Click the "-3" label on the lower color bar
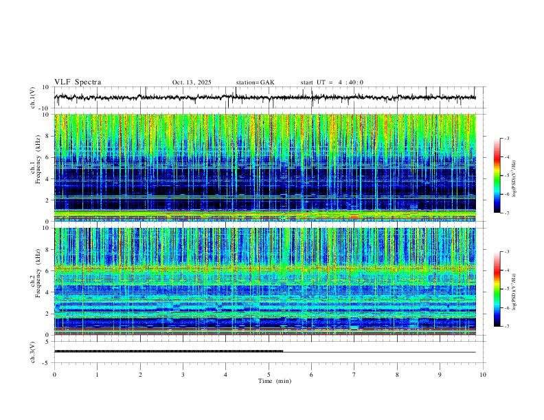Viewport: 544px width, 420px height. coord(506,252)
